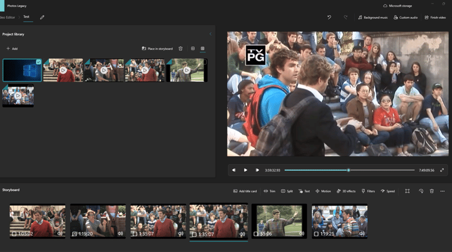The image size is (452, 252).
Task: Select storyboard clip with duration 1:19:20
Action: click(x=98, y=221)
